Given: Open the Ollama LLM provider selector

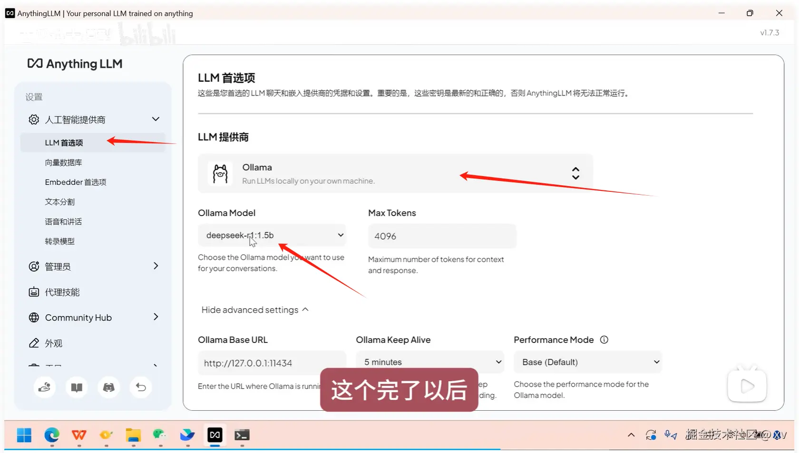Looking at the screenshot, I should [395, 174].
